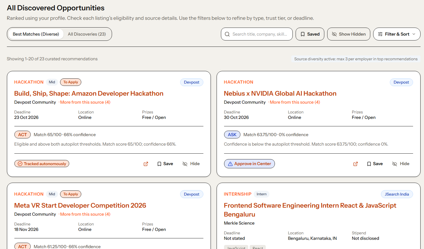Click Devpost source badge on Amazon Hackathon card
Image resolution: width=424 pixels, height=249 pixels.
pyautogui.click(x=192, y=82)
